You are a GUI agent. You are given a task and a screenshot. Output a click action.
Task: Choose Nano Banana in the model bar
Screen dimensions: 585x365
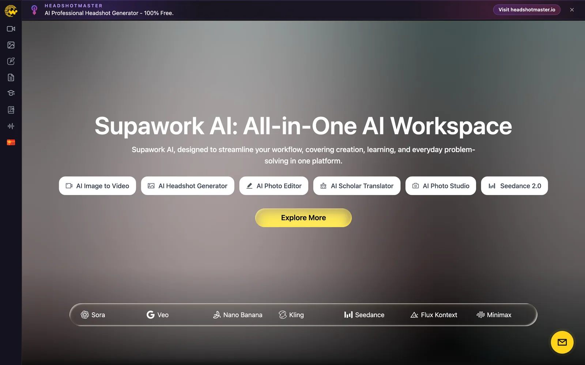click(x=238, y=315)
